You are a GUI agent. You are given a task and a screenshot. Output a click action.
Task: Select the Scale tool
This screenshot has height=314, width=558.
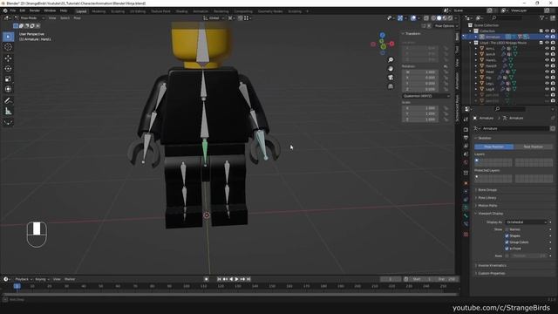(x=8, y=78)
